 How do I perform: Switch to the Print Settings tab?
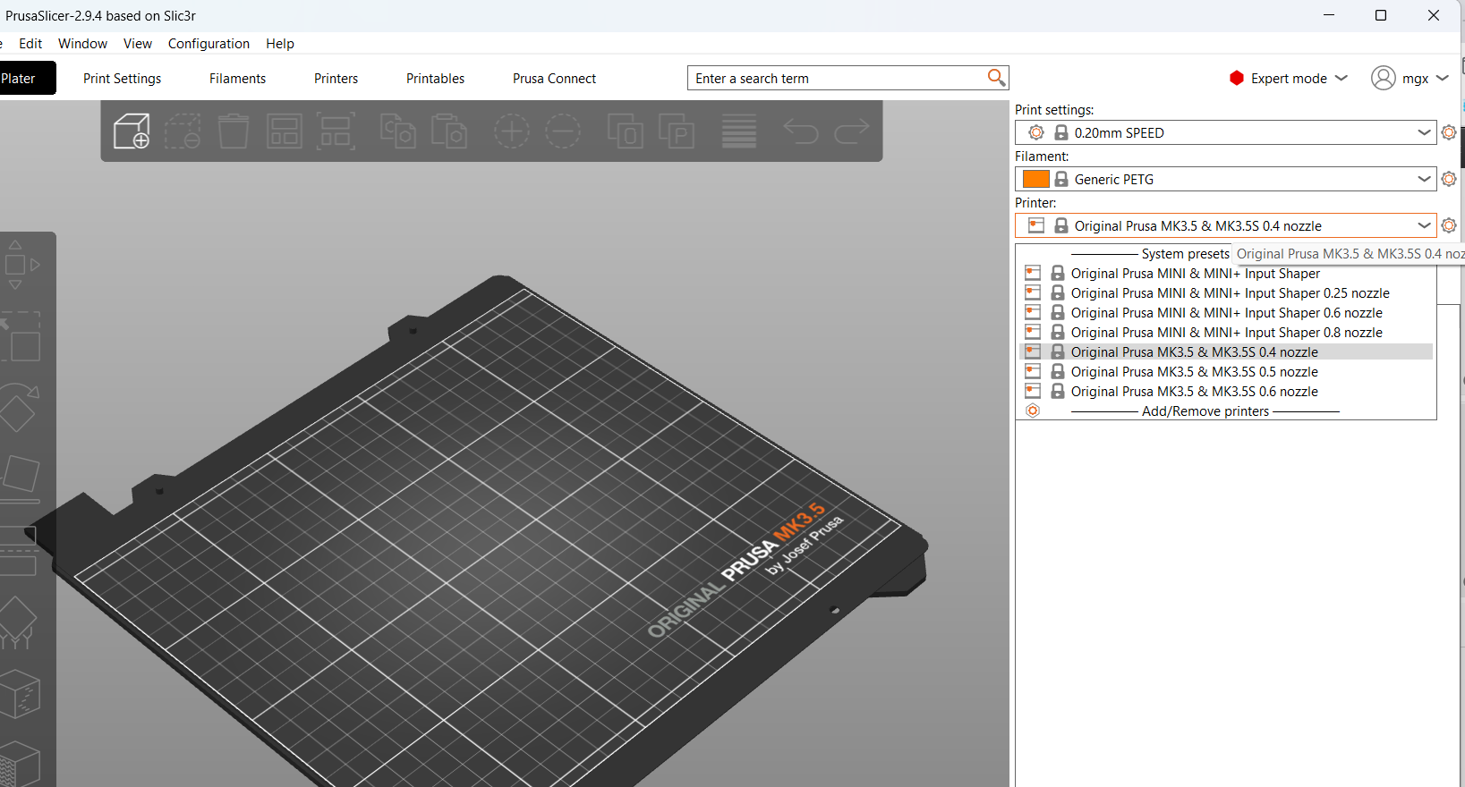click(x=123, y=79)
